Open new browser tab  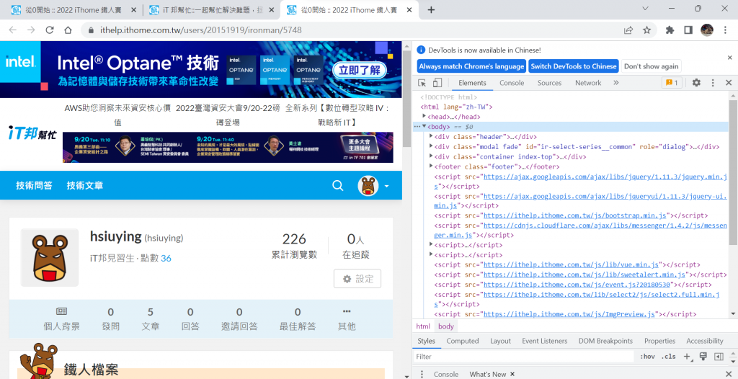click(431, 10)
